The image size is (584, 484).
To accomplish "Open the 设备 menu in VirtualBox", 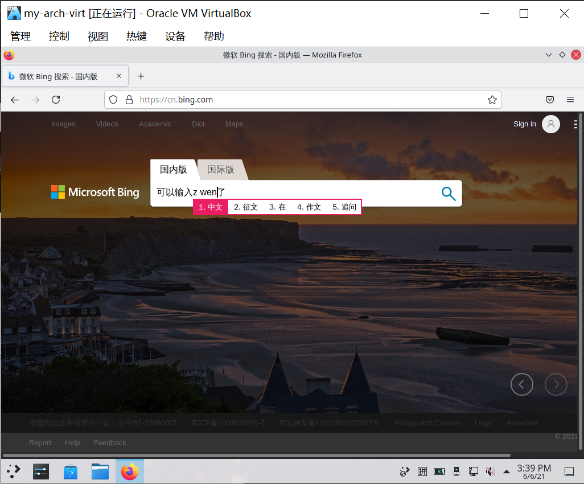I will (x=175, y=35).
